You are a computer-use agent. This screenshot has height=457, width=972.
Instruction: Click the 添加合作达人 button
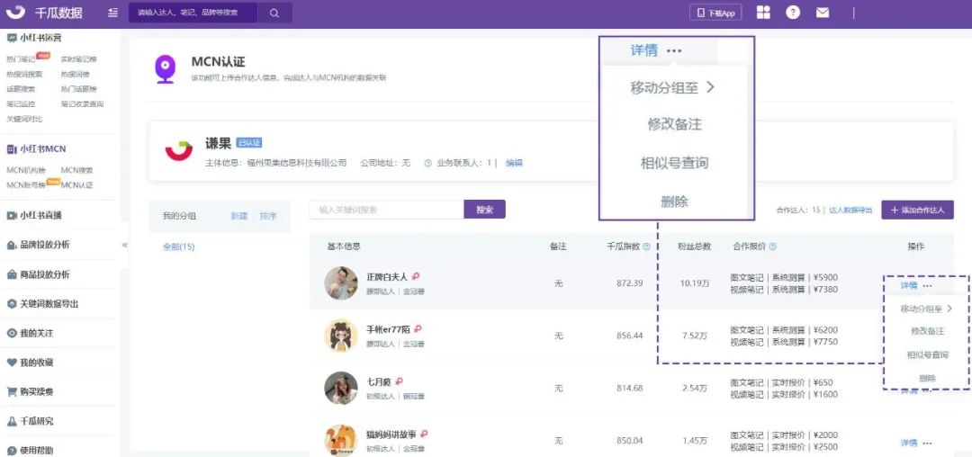pos(917,210)
